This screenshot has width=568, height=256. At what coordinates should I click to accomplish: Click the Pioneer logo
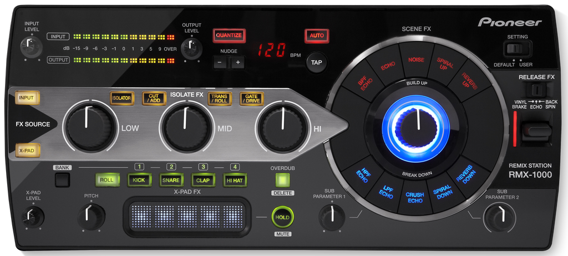[510, 22]
